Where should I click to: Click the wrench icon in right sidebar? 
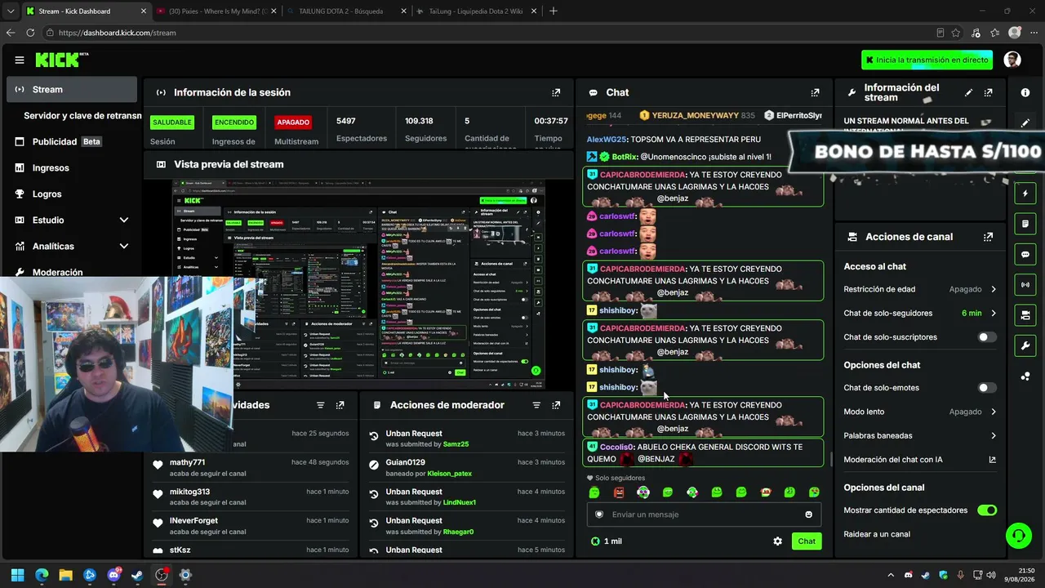[1025, 345]
